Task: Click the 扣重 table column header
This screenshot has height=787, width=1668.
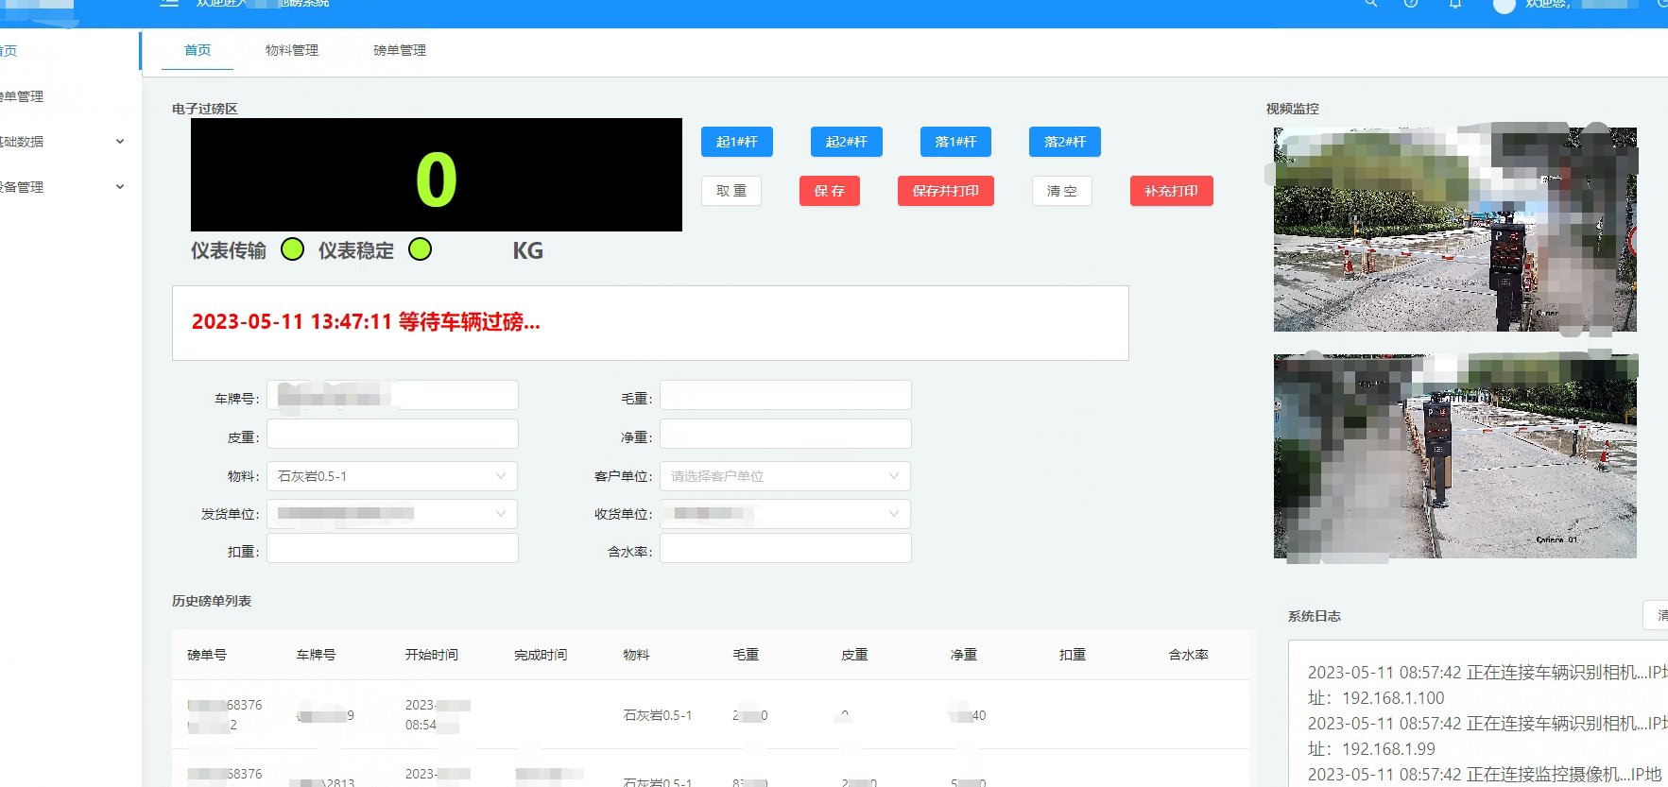Action: (1073, 655)
